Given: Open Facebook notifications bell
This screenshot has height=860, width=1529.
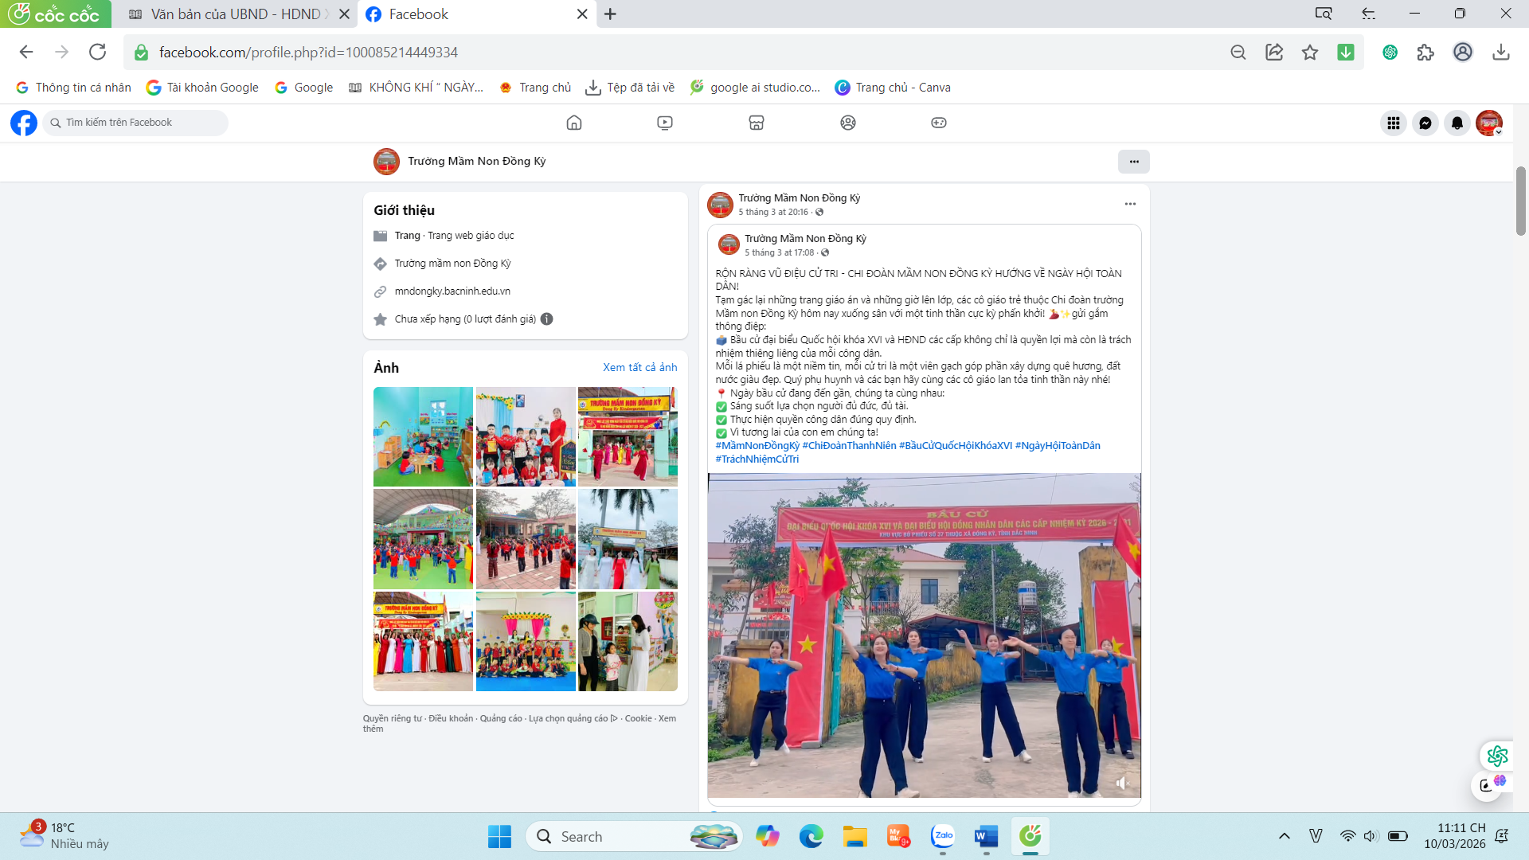Looking at the screenshot, I should tap(1457, 123).
